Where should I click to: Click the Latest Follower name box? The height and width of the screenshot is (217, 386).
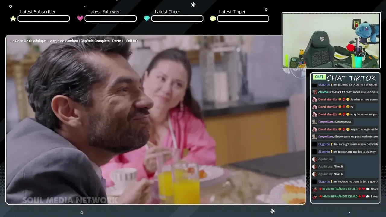[111, 19]
